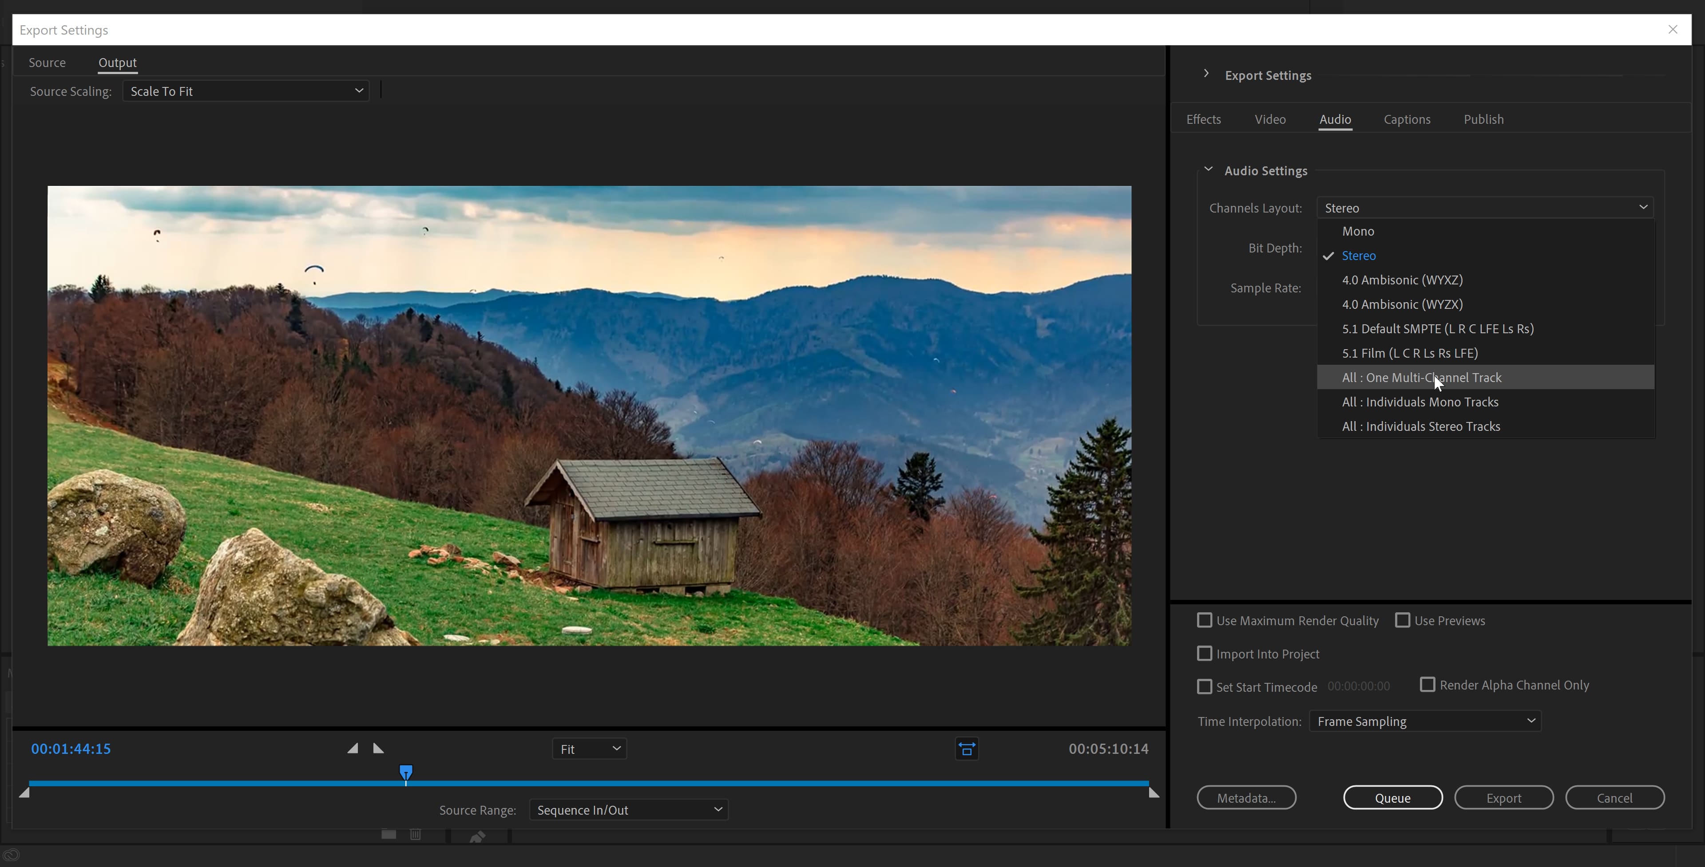Click the timeline start handle triangle

coord(24,792)
